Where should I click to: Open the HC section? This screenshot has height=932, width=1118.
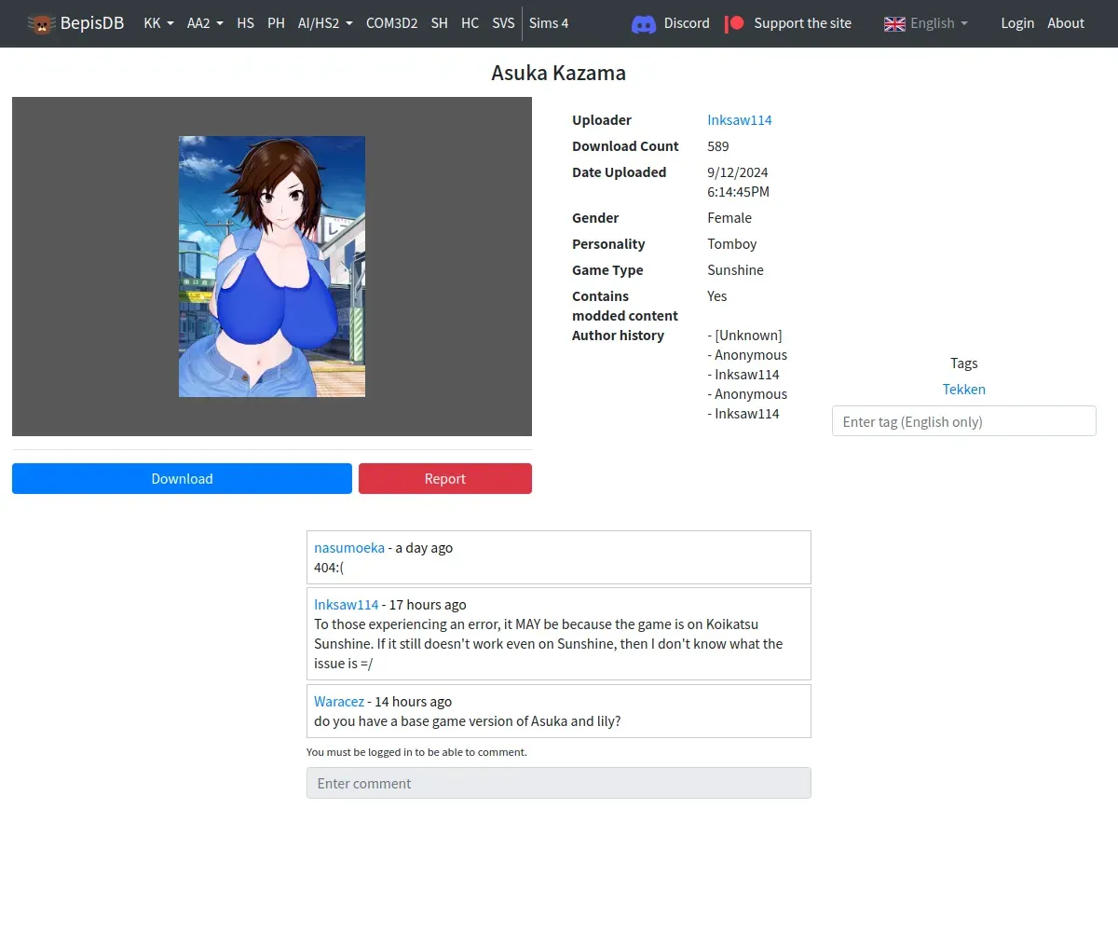pyautogui.click(x=470, y=23)
